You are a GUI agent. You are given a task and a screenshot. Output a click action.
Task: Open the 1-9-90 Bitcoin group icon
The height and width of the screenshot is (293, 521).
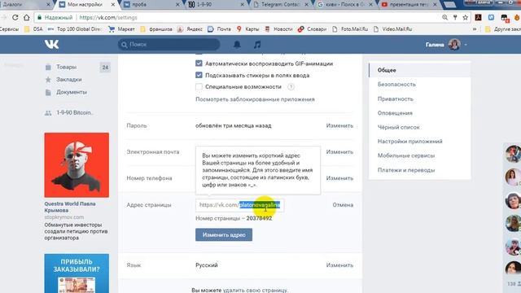coord(48,113)
